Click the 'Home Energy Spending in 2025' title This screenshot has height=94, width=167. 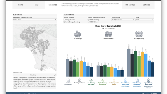(x=108, y=26)
